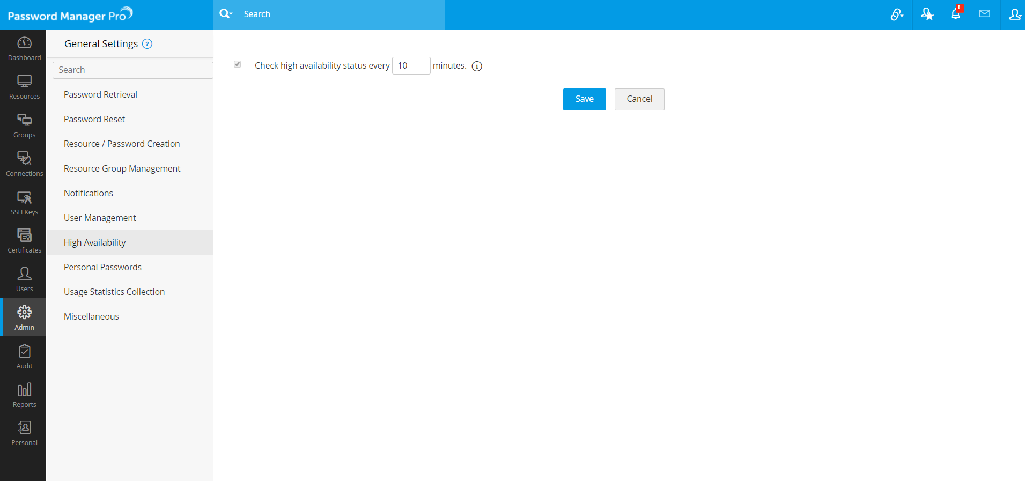Open Reports chart icon
The height and width of the screenshot is (481, 1025).
(24, 389)
